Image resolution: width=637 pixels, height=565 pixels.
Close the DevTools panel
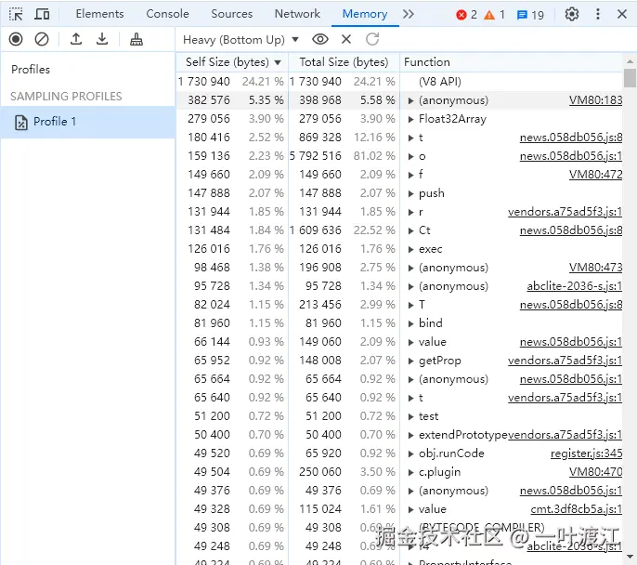coord(621,14)
